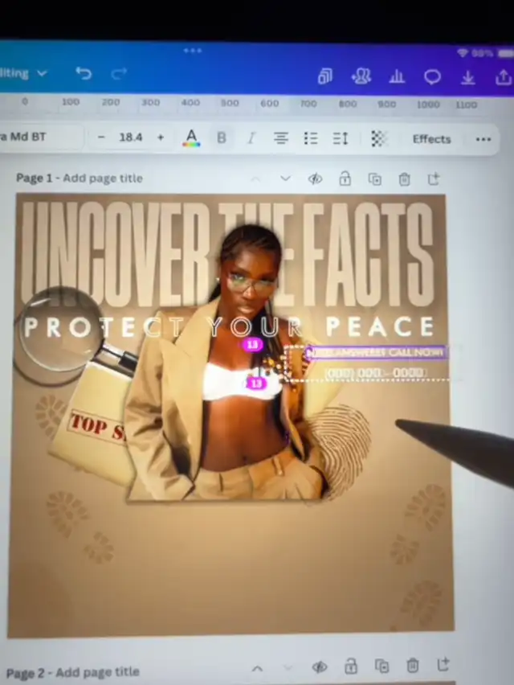Delete Page 1 with trash icon

click(405, 179)
